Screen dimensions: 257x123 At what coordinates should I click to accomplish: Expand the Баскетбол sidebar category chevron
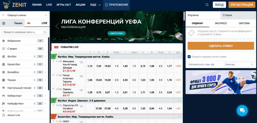[x=45, y=65]
